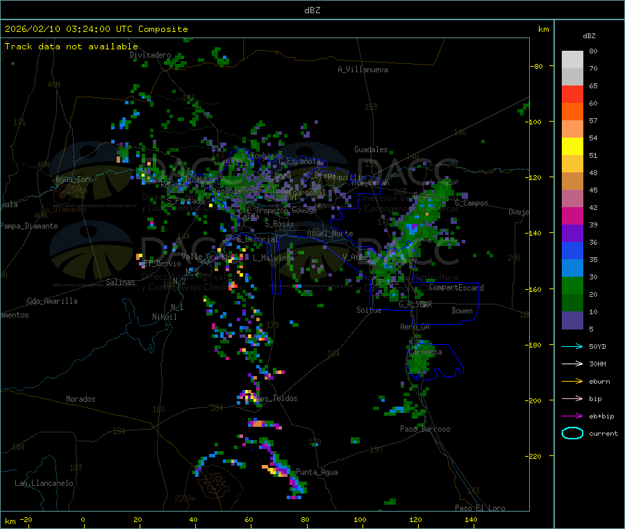Select the light gray 70-80 dBZ swatch

pos(572,60)
